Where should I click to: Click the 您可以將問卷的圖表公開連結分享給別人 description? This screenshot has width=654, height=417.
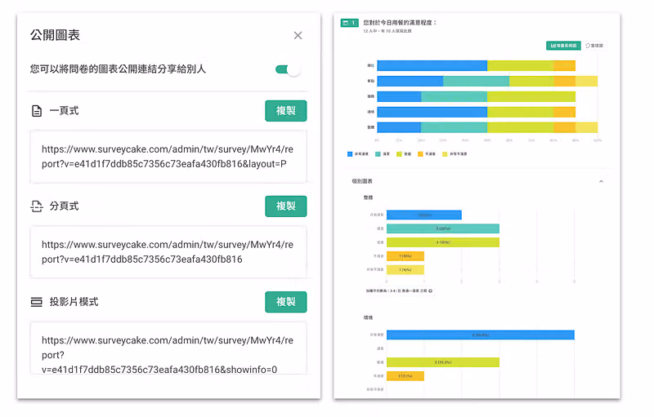(118, 69)
